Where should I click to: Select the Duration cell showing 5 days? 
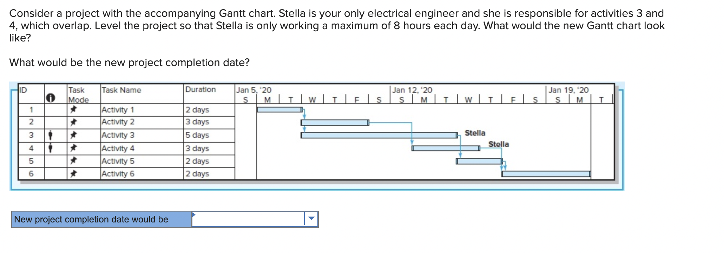pyautogui.click(x=197, y=135)
